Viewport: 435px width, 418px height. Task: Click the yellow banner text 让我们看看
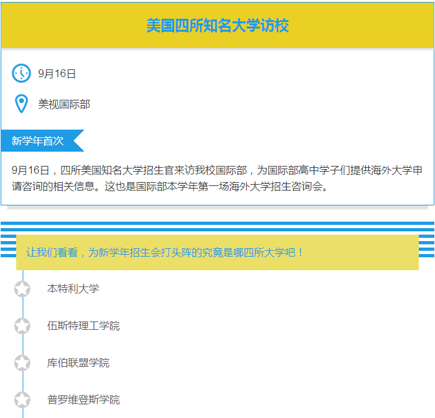(165, 252)
